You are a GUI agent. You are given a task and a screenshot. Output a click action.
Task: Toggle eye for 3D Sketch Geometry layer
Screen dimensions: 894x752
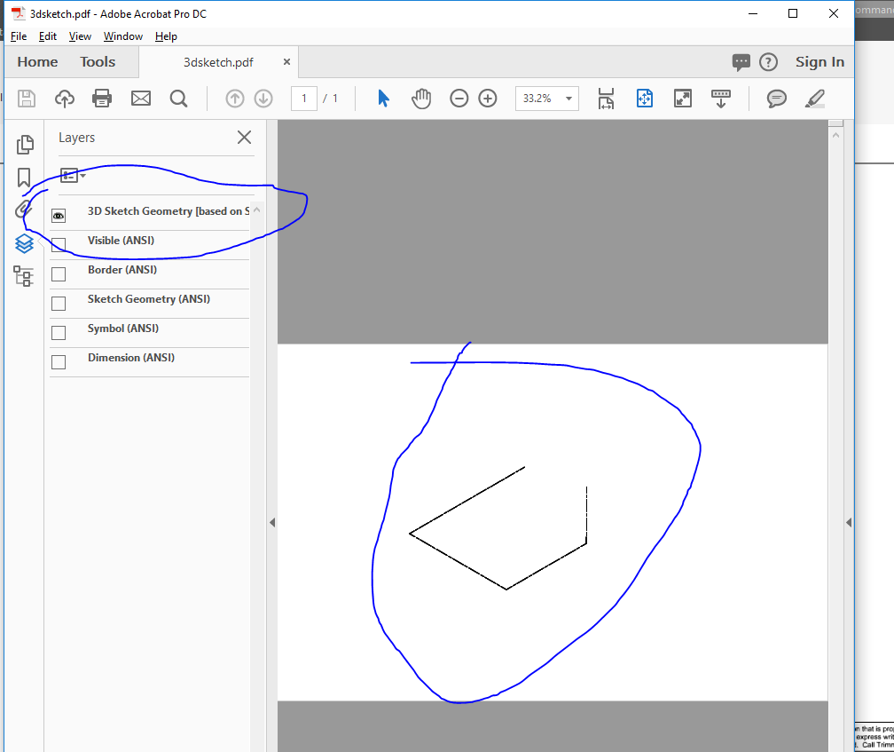[59, 216]
